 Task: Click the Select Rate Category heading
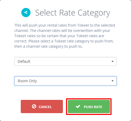[x=73, y=13]
